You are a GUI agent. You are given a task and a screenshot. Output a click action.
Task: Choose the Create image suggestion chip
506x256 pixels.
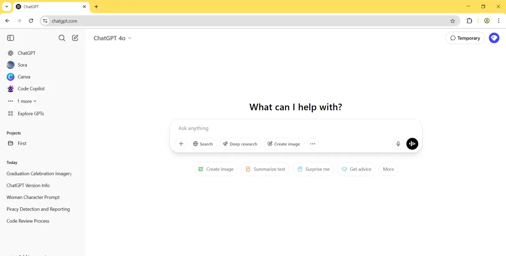tap(216, 169)
